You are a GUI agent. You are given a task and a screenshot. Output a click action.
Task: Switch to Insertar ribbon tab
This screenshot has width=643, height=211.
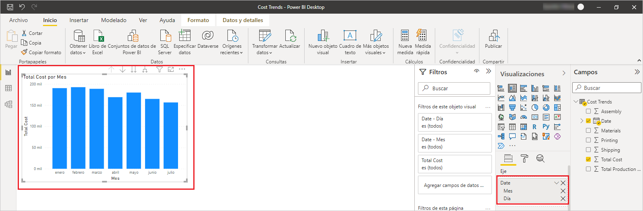(x=79, y=20)
